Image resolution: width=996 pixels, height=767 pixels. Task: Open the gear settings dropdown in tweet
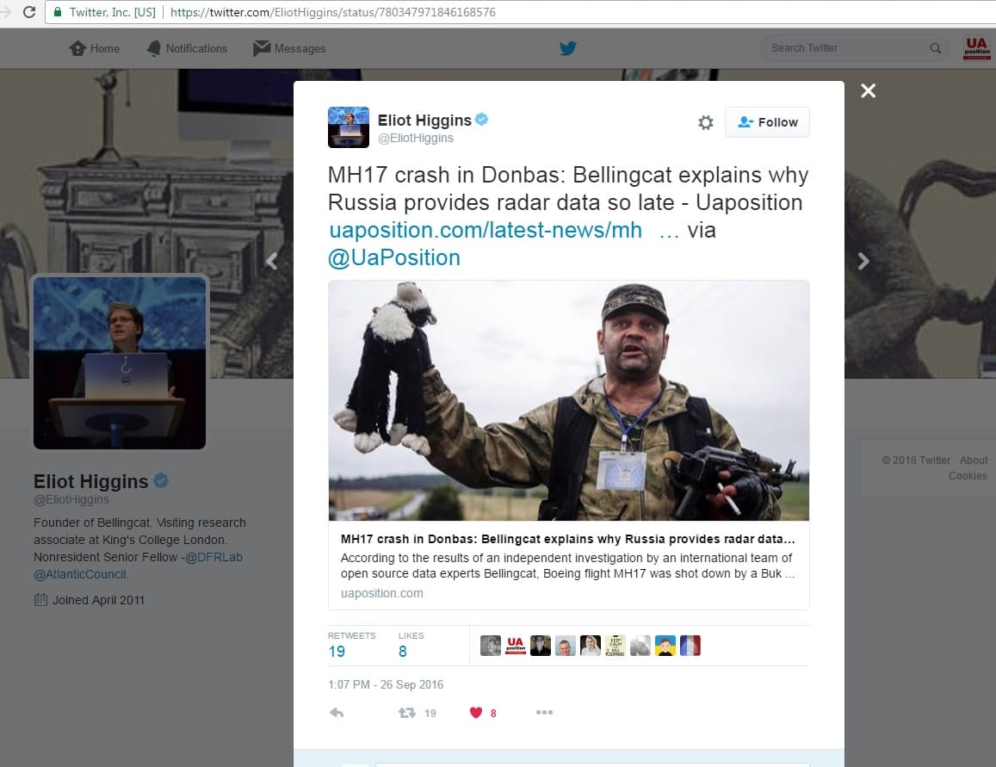click(x=705, y=122)
